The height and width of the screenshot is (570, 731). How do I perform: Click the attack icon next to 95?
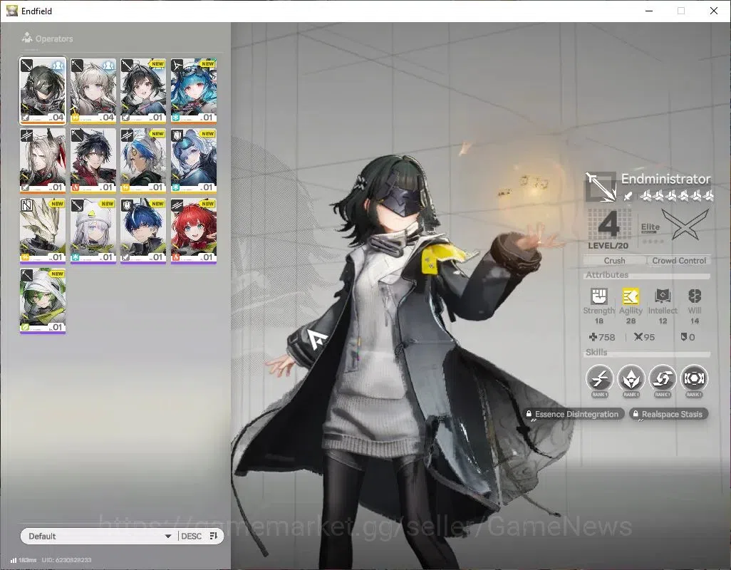[x=638, y=336]
